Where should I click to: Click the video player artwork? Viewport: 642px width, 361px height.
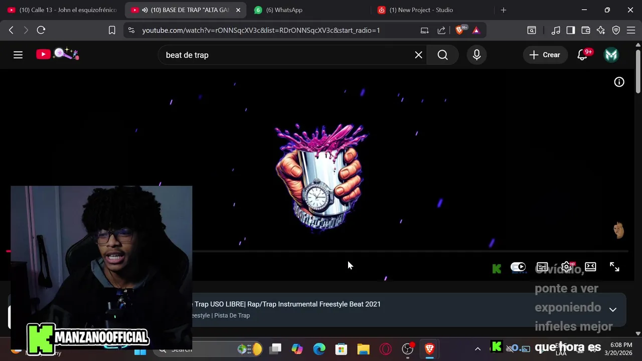click(321, 178)
